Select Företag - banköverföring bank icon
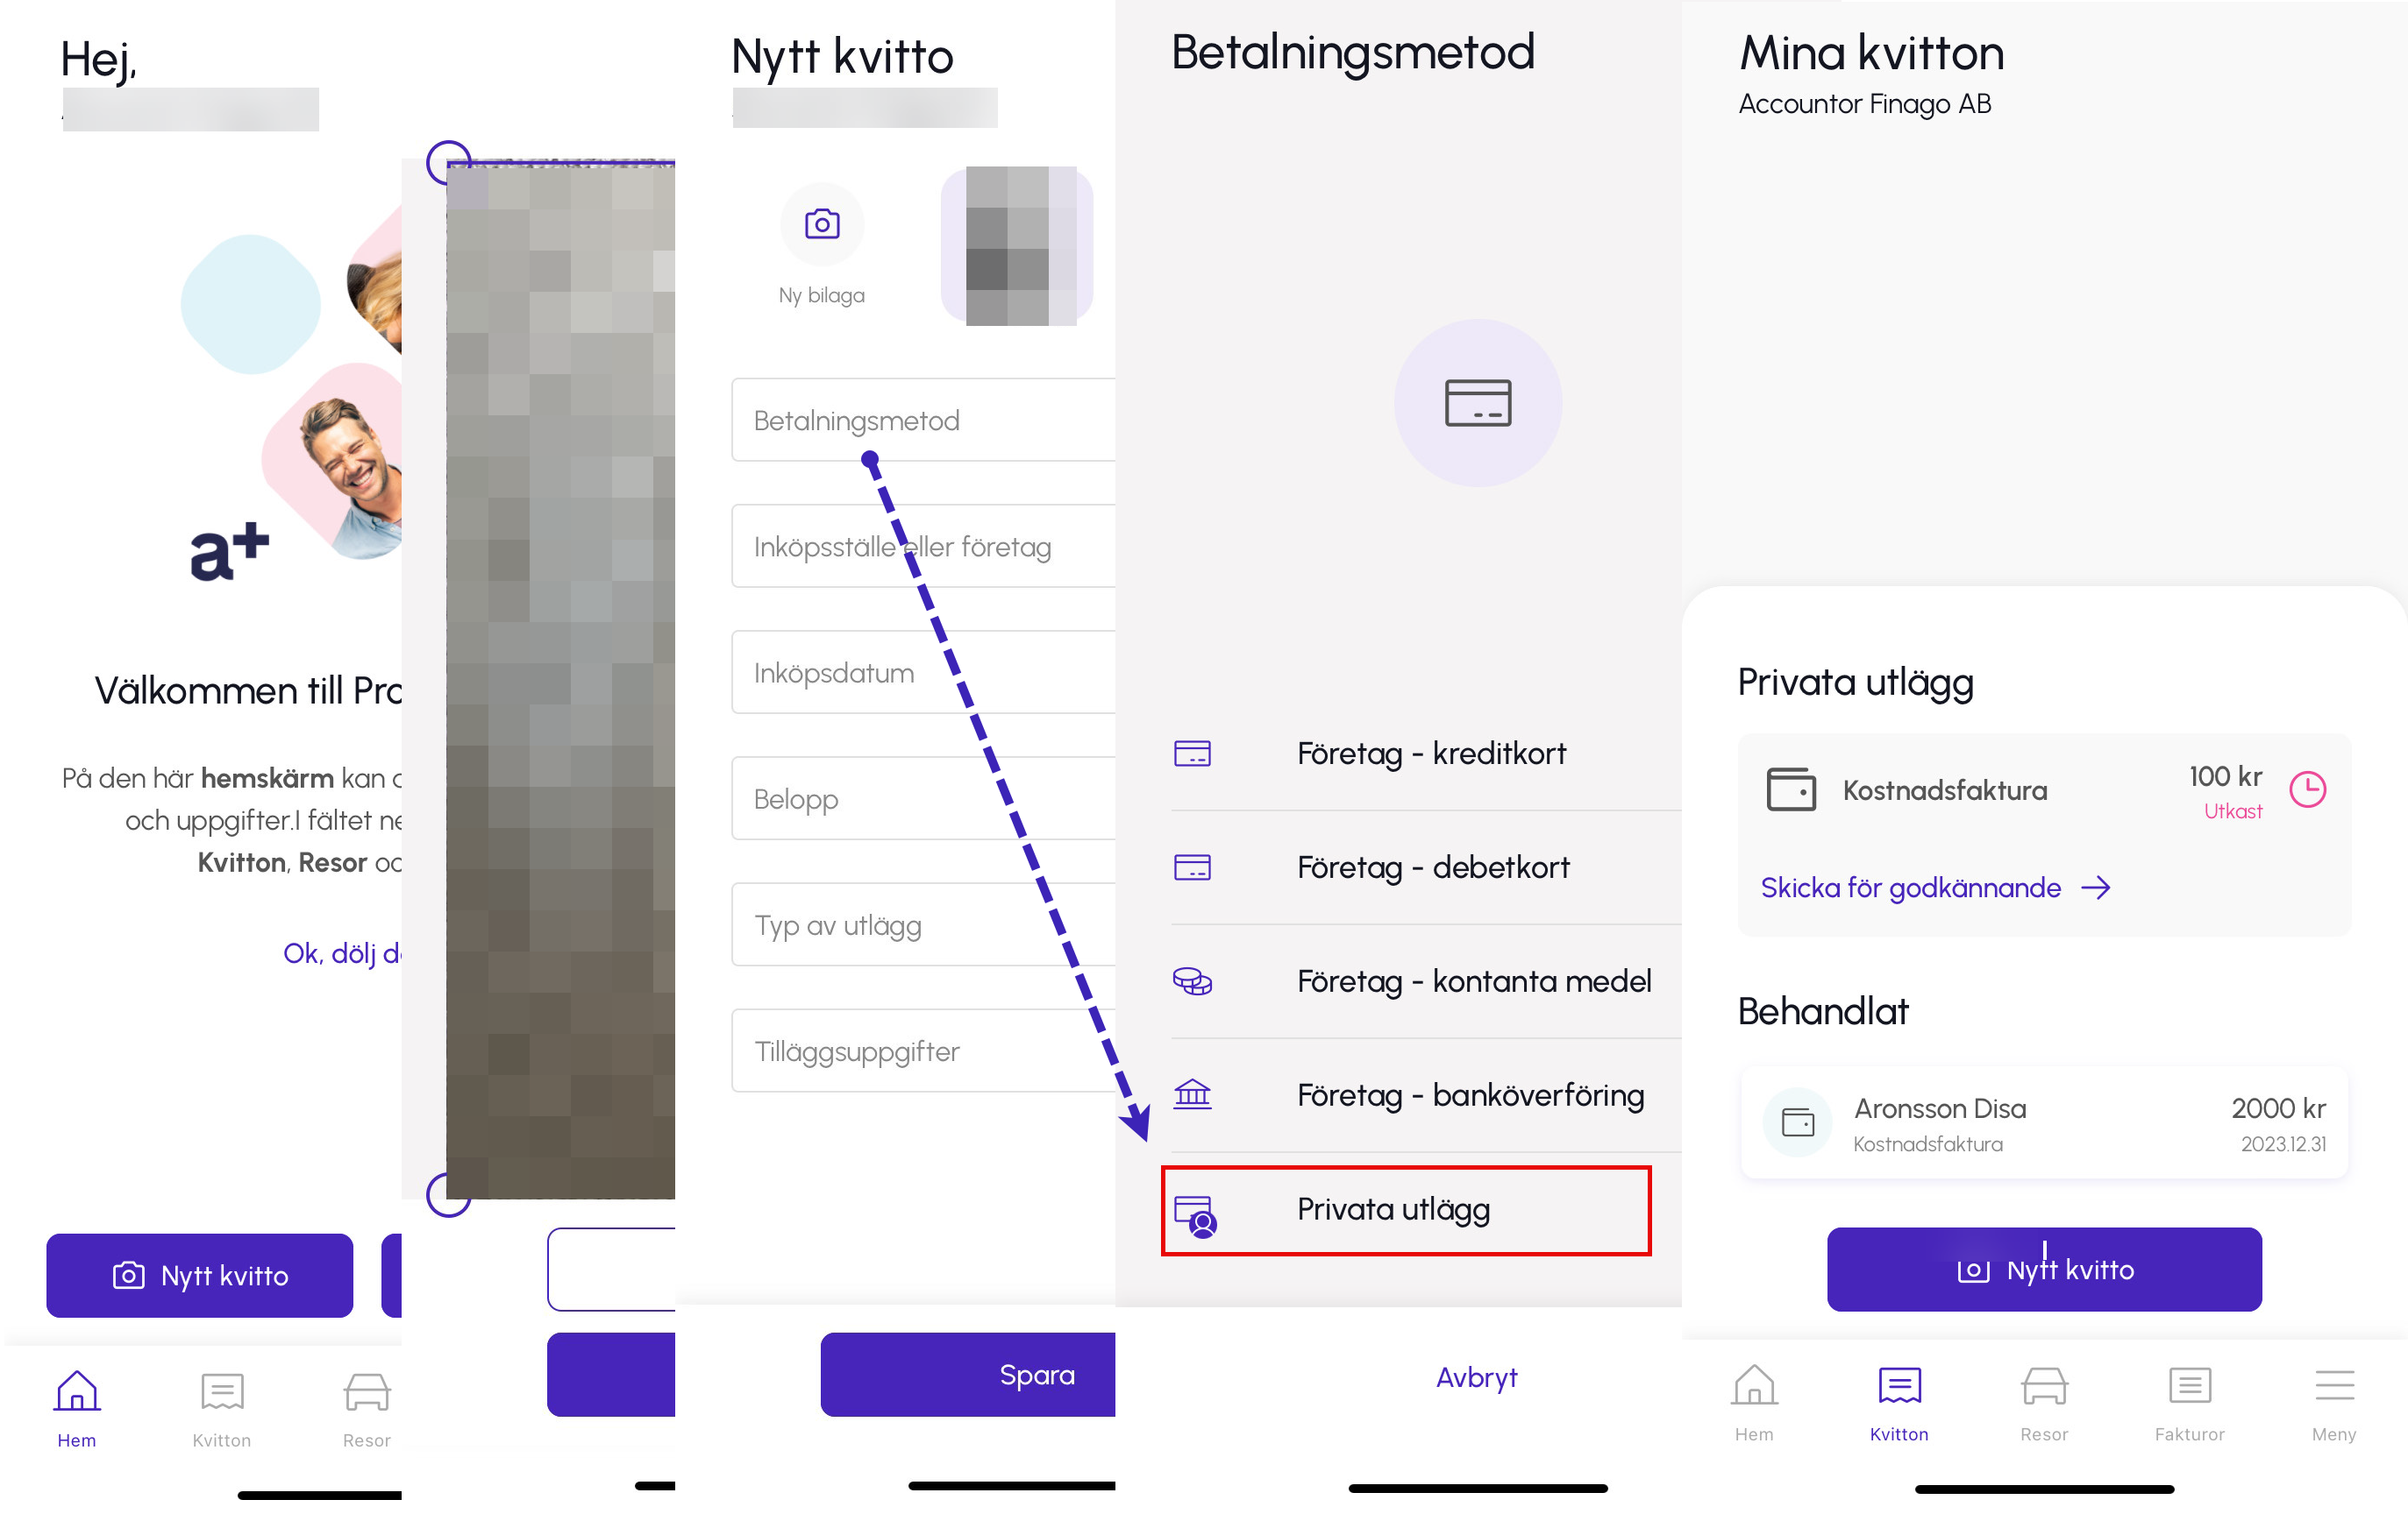 [x=1192, y=1095]
